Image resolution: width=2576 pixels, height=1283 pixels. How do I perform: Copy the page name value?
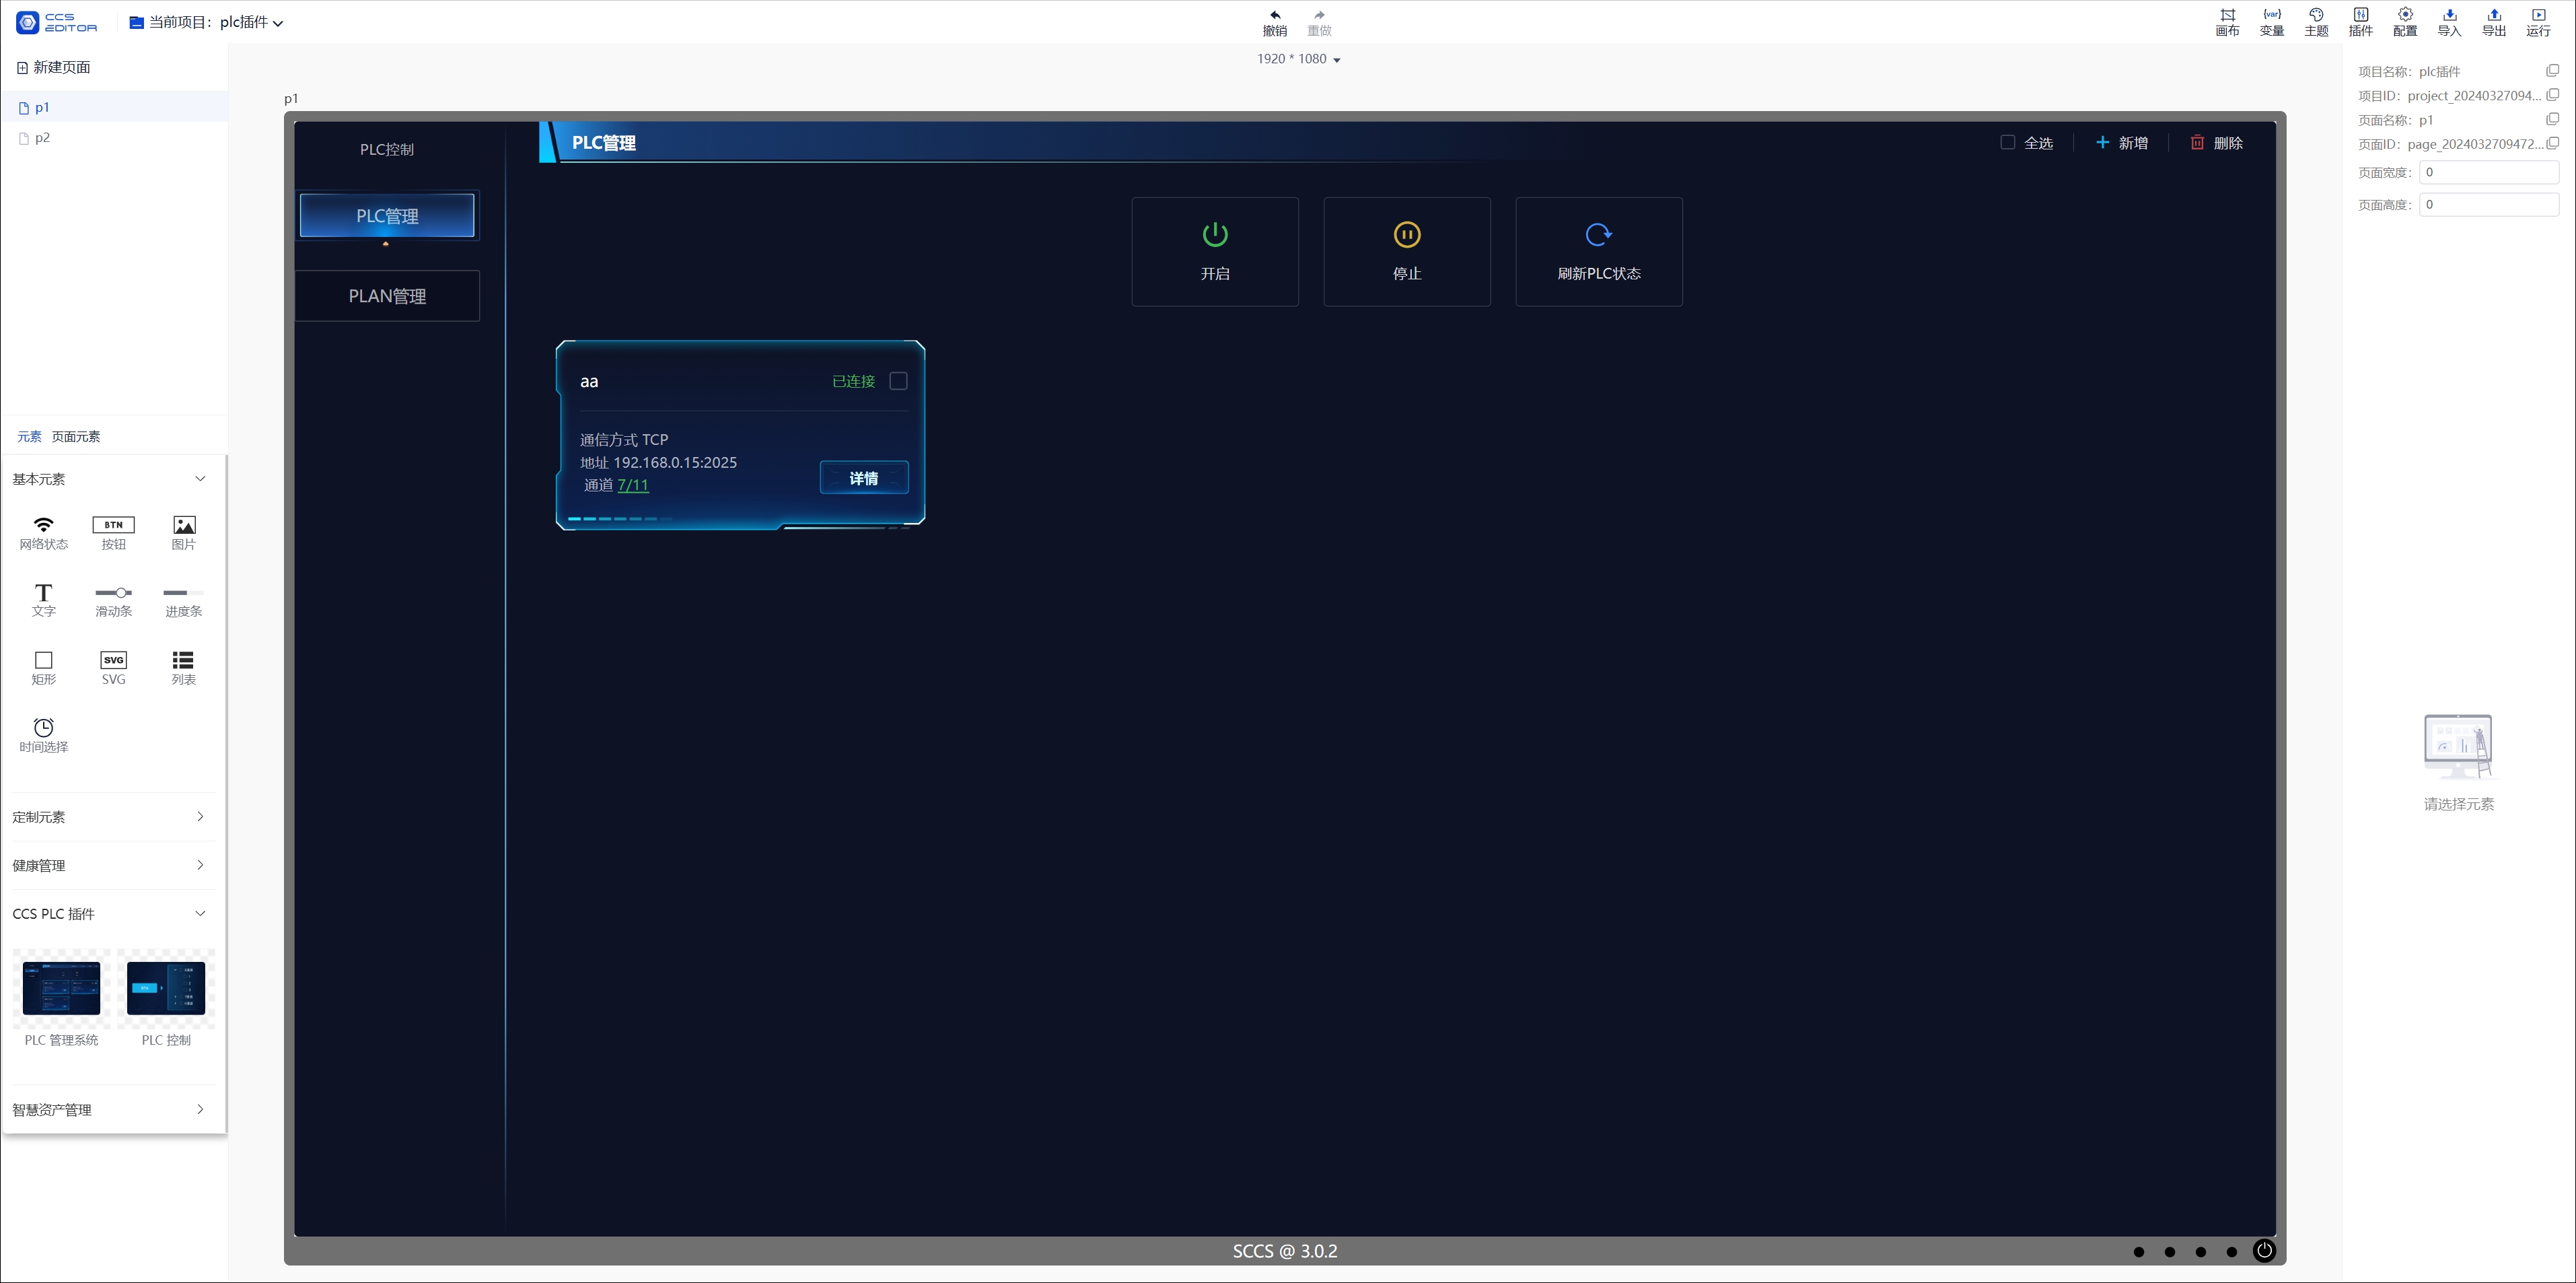pos(2552,119)
